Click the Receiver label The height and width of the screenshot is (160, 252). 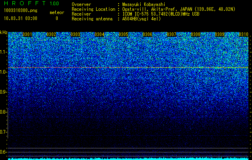[81, 14]
